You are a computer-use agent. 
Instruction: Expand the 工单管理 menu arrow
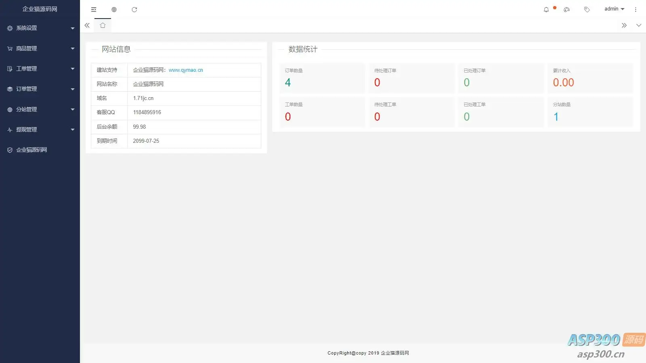pyautogui.click(x=73, y=69)
